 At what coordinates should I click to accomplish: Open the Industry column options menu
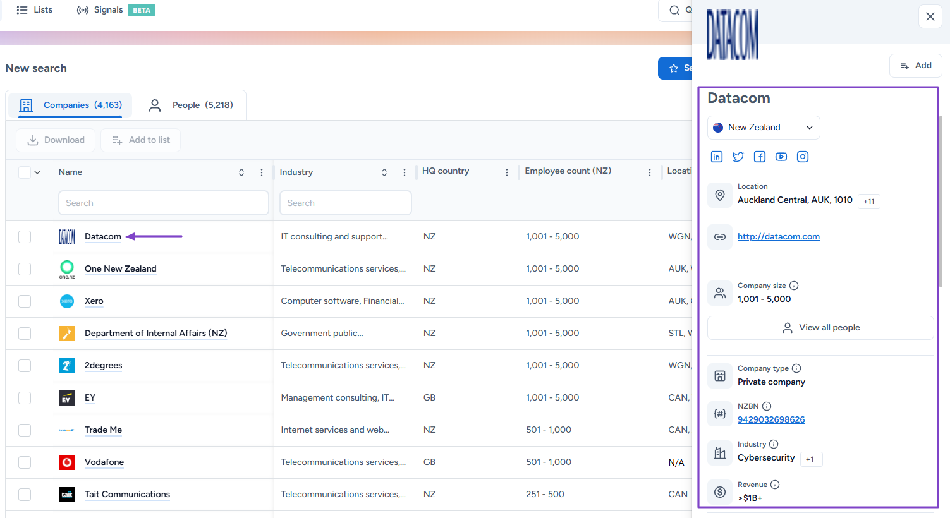[x=405, y=172]
